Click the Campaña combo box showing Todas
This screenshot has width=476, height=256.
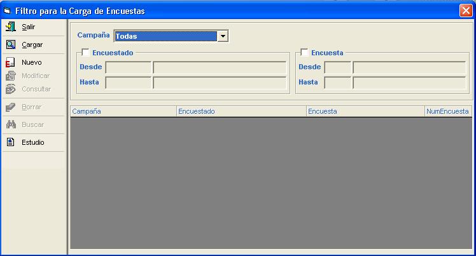171,36
